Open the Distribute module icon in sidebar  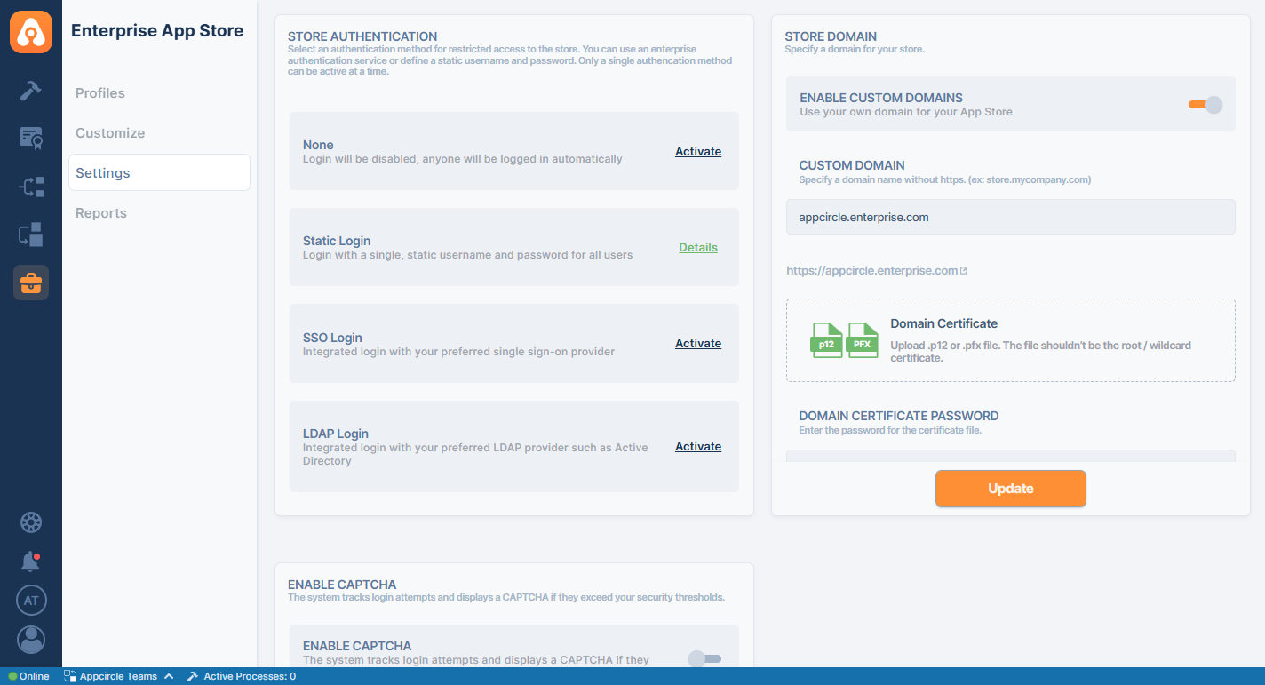[x=31, y=187]
